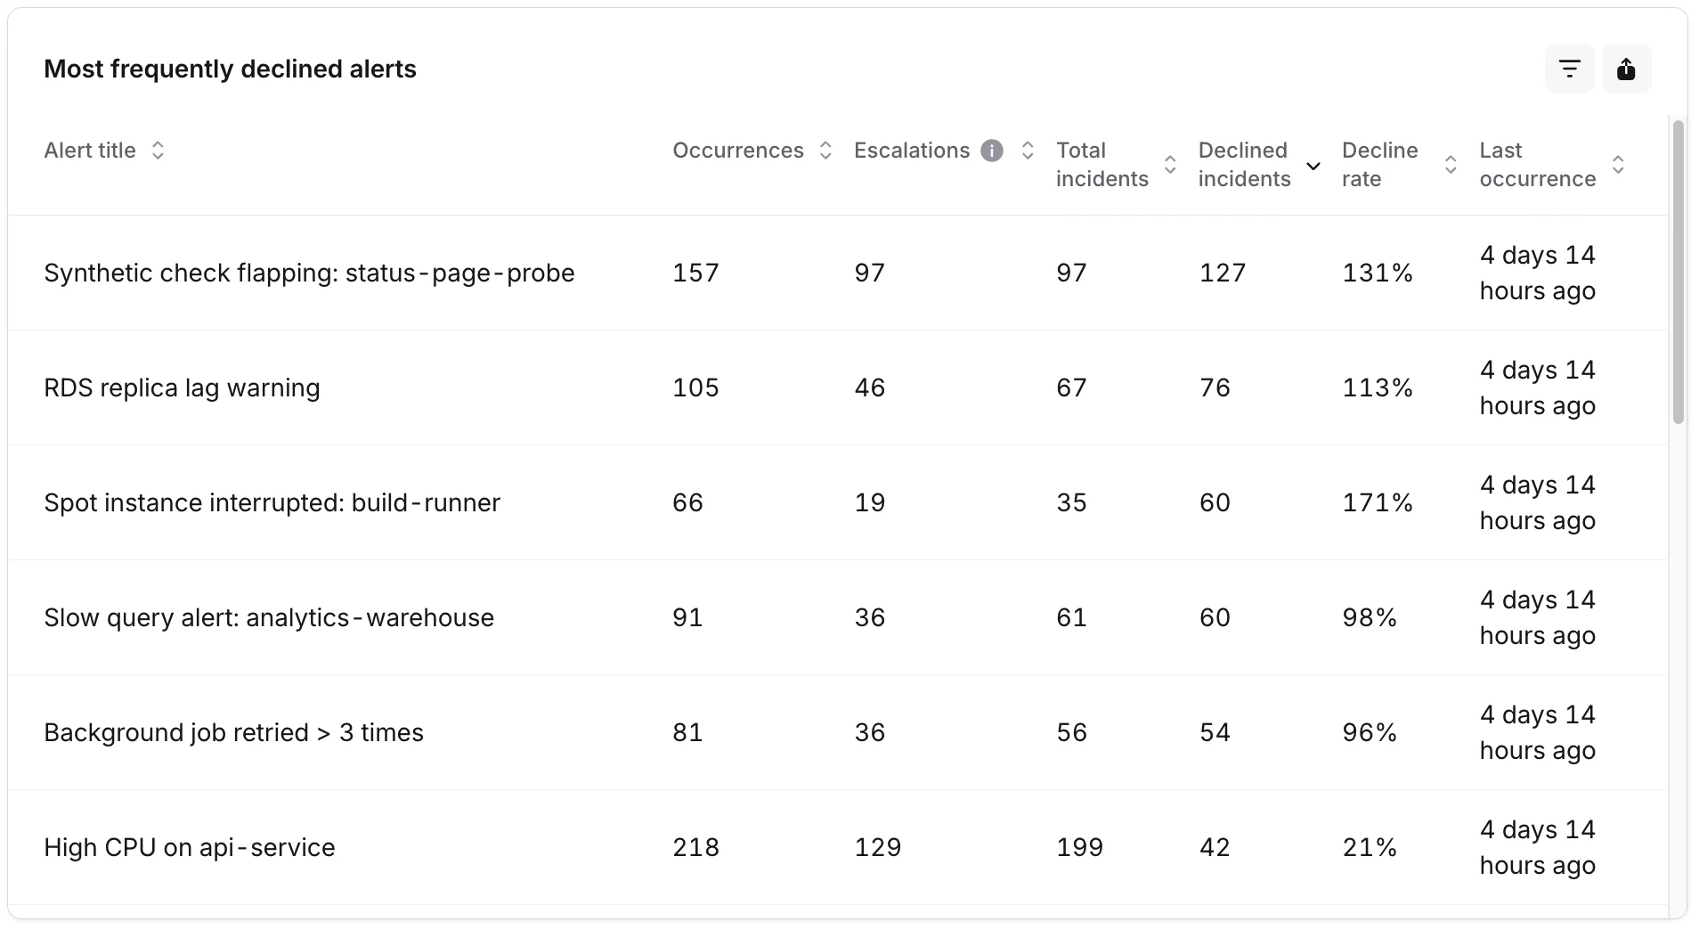Viewport: 1699px width, 930px height.
Task: Click the export share icon
Action: (1626, 69)
